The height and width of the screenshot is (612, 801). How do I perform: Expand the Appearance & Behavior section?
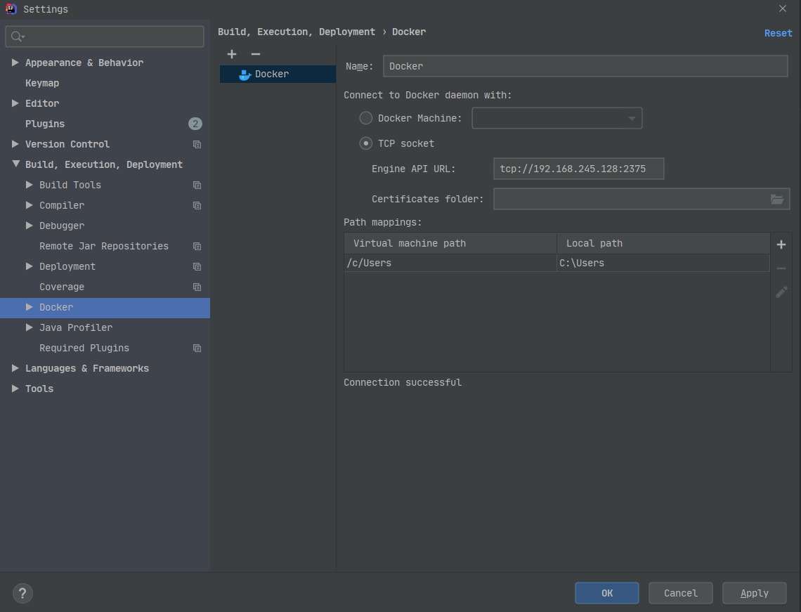click(x=15, y=63)
